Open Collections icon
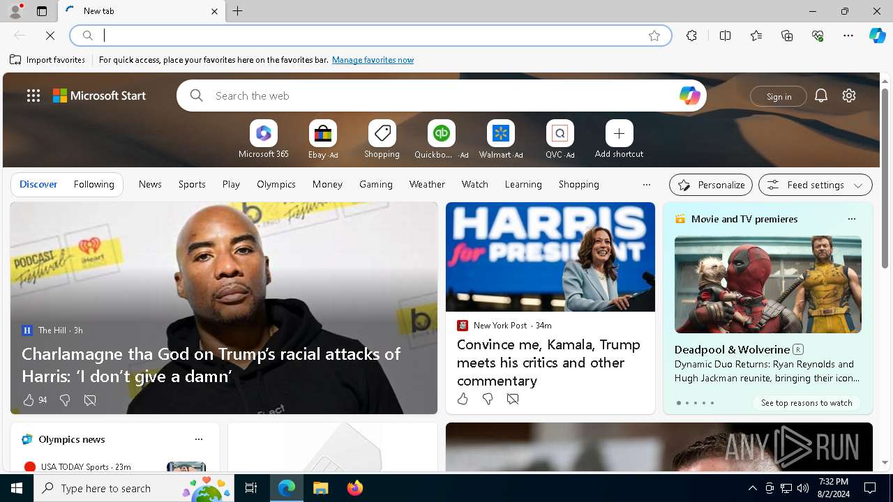This screenshot has height=502, width=893. [x=787, y=36]
